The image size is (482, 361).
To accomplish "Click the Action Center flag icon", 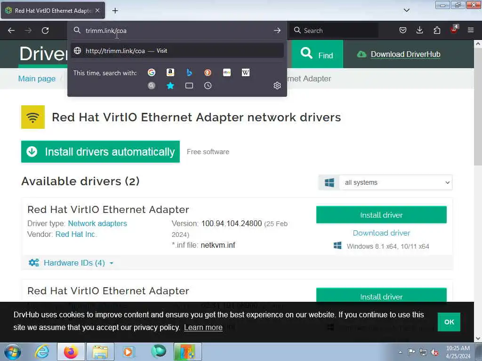I will [x=411, y=352].
